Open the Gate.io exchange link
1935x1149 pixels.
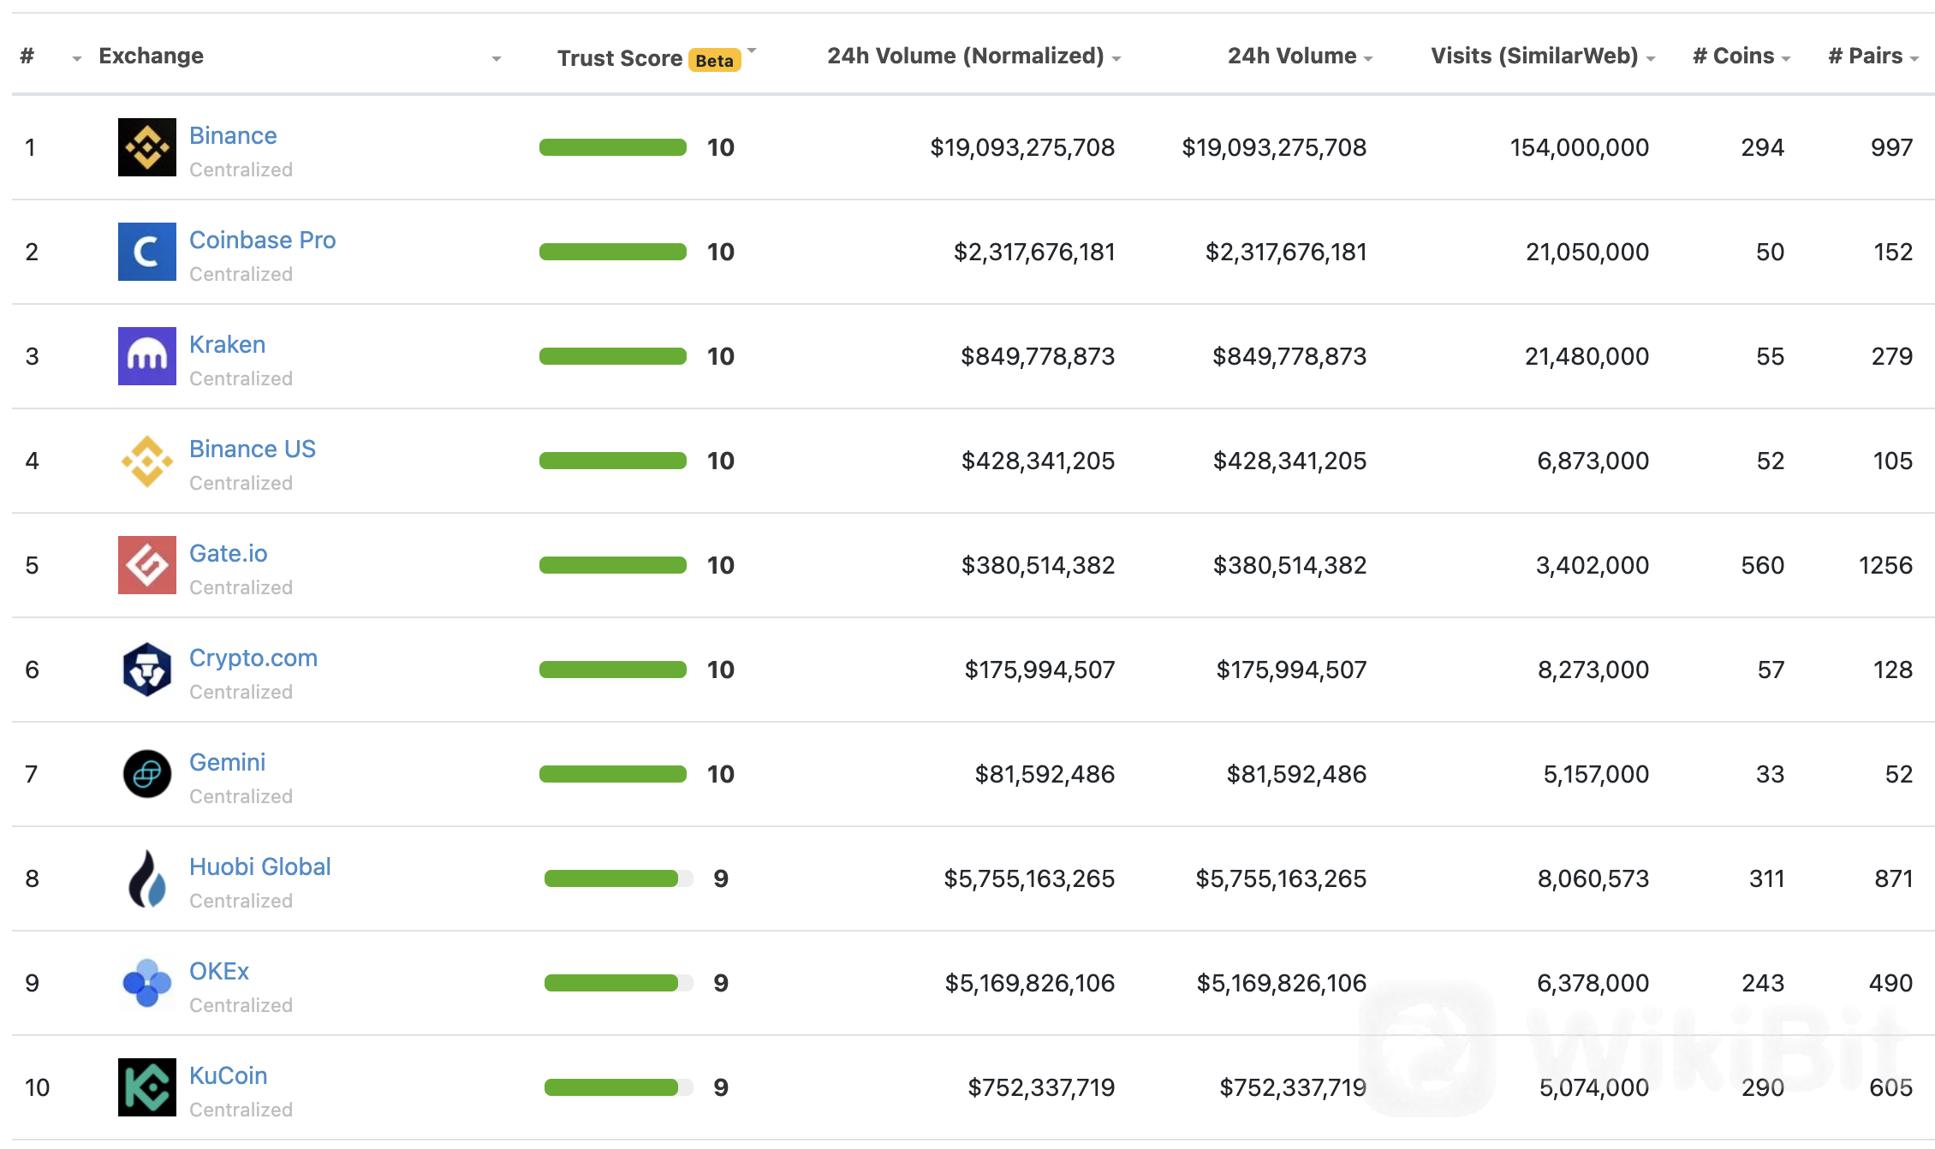(229, 553)
